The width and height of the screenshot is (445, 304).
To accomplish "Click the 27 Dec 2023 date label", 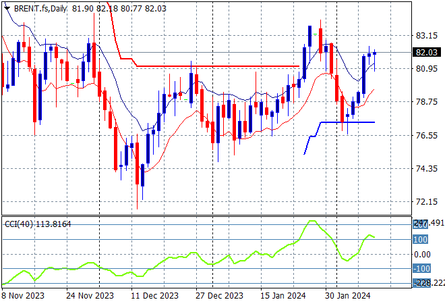I will click(219, 296).
